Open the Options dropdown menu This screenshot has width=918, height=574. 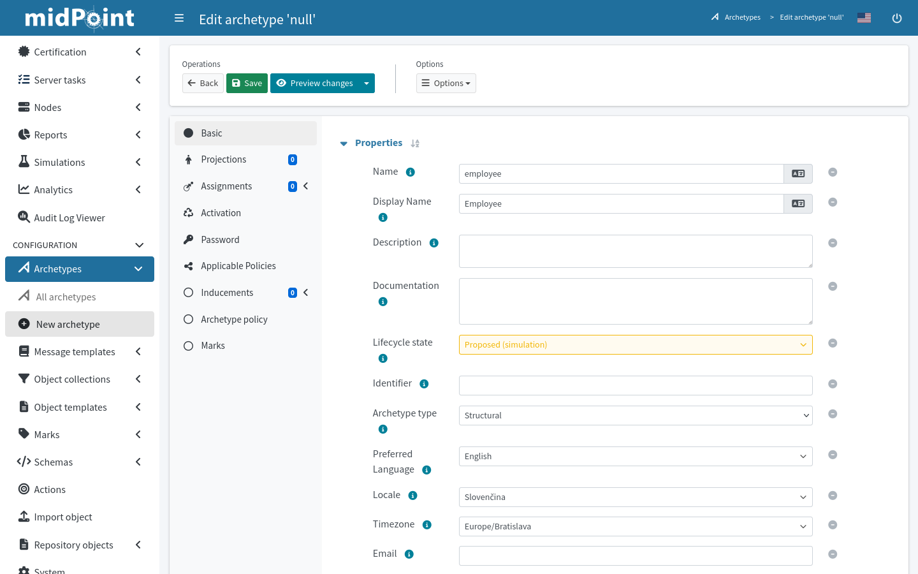point(446,84)
